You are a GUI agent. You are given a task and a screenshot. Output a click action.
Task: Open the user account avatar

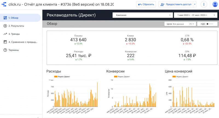[x=215, y=4]
